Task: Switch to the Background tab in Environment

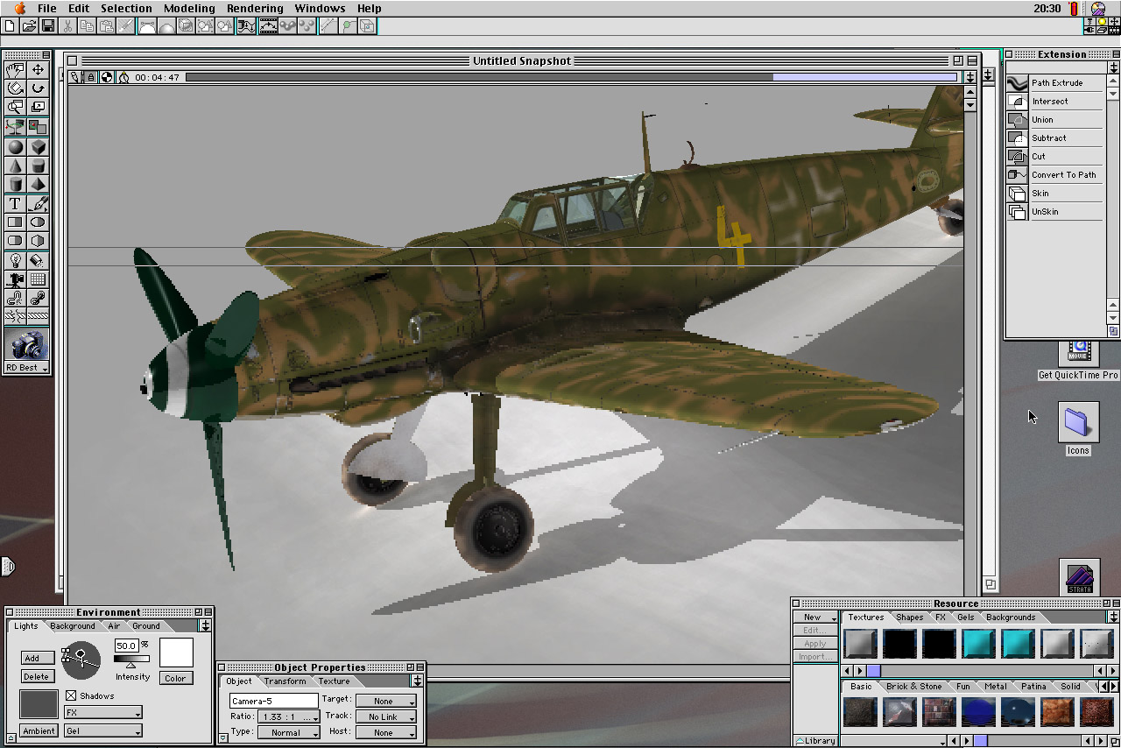Action: 73,626
